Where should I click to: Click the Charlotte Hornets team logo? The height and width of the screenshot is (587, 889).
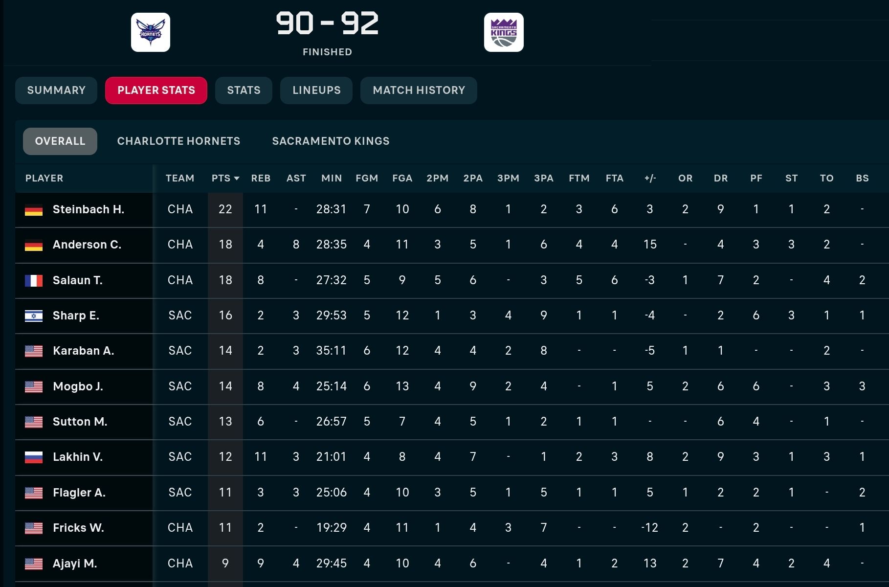151,32
